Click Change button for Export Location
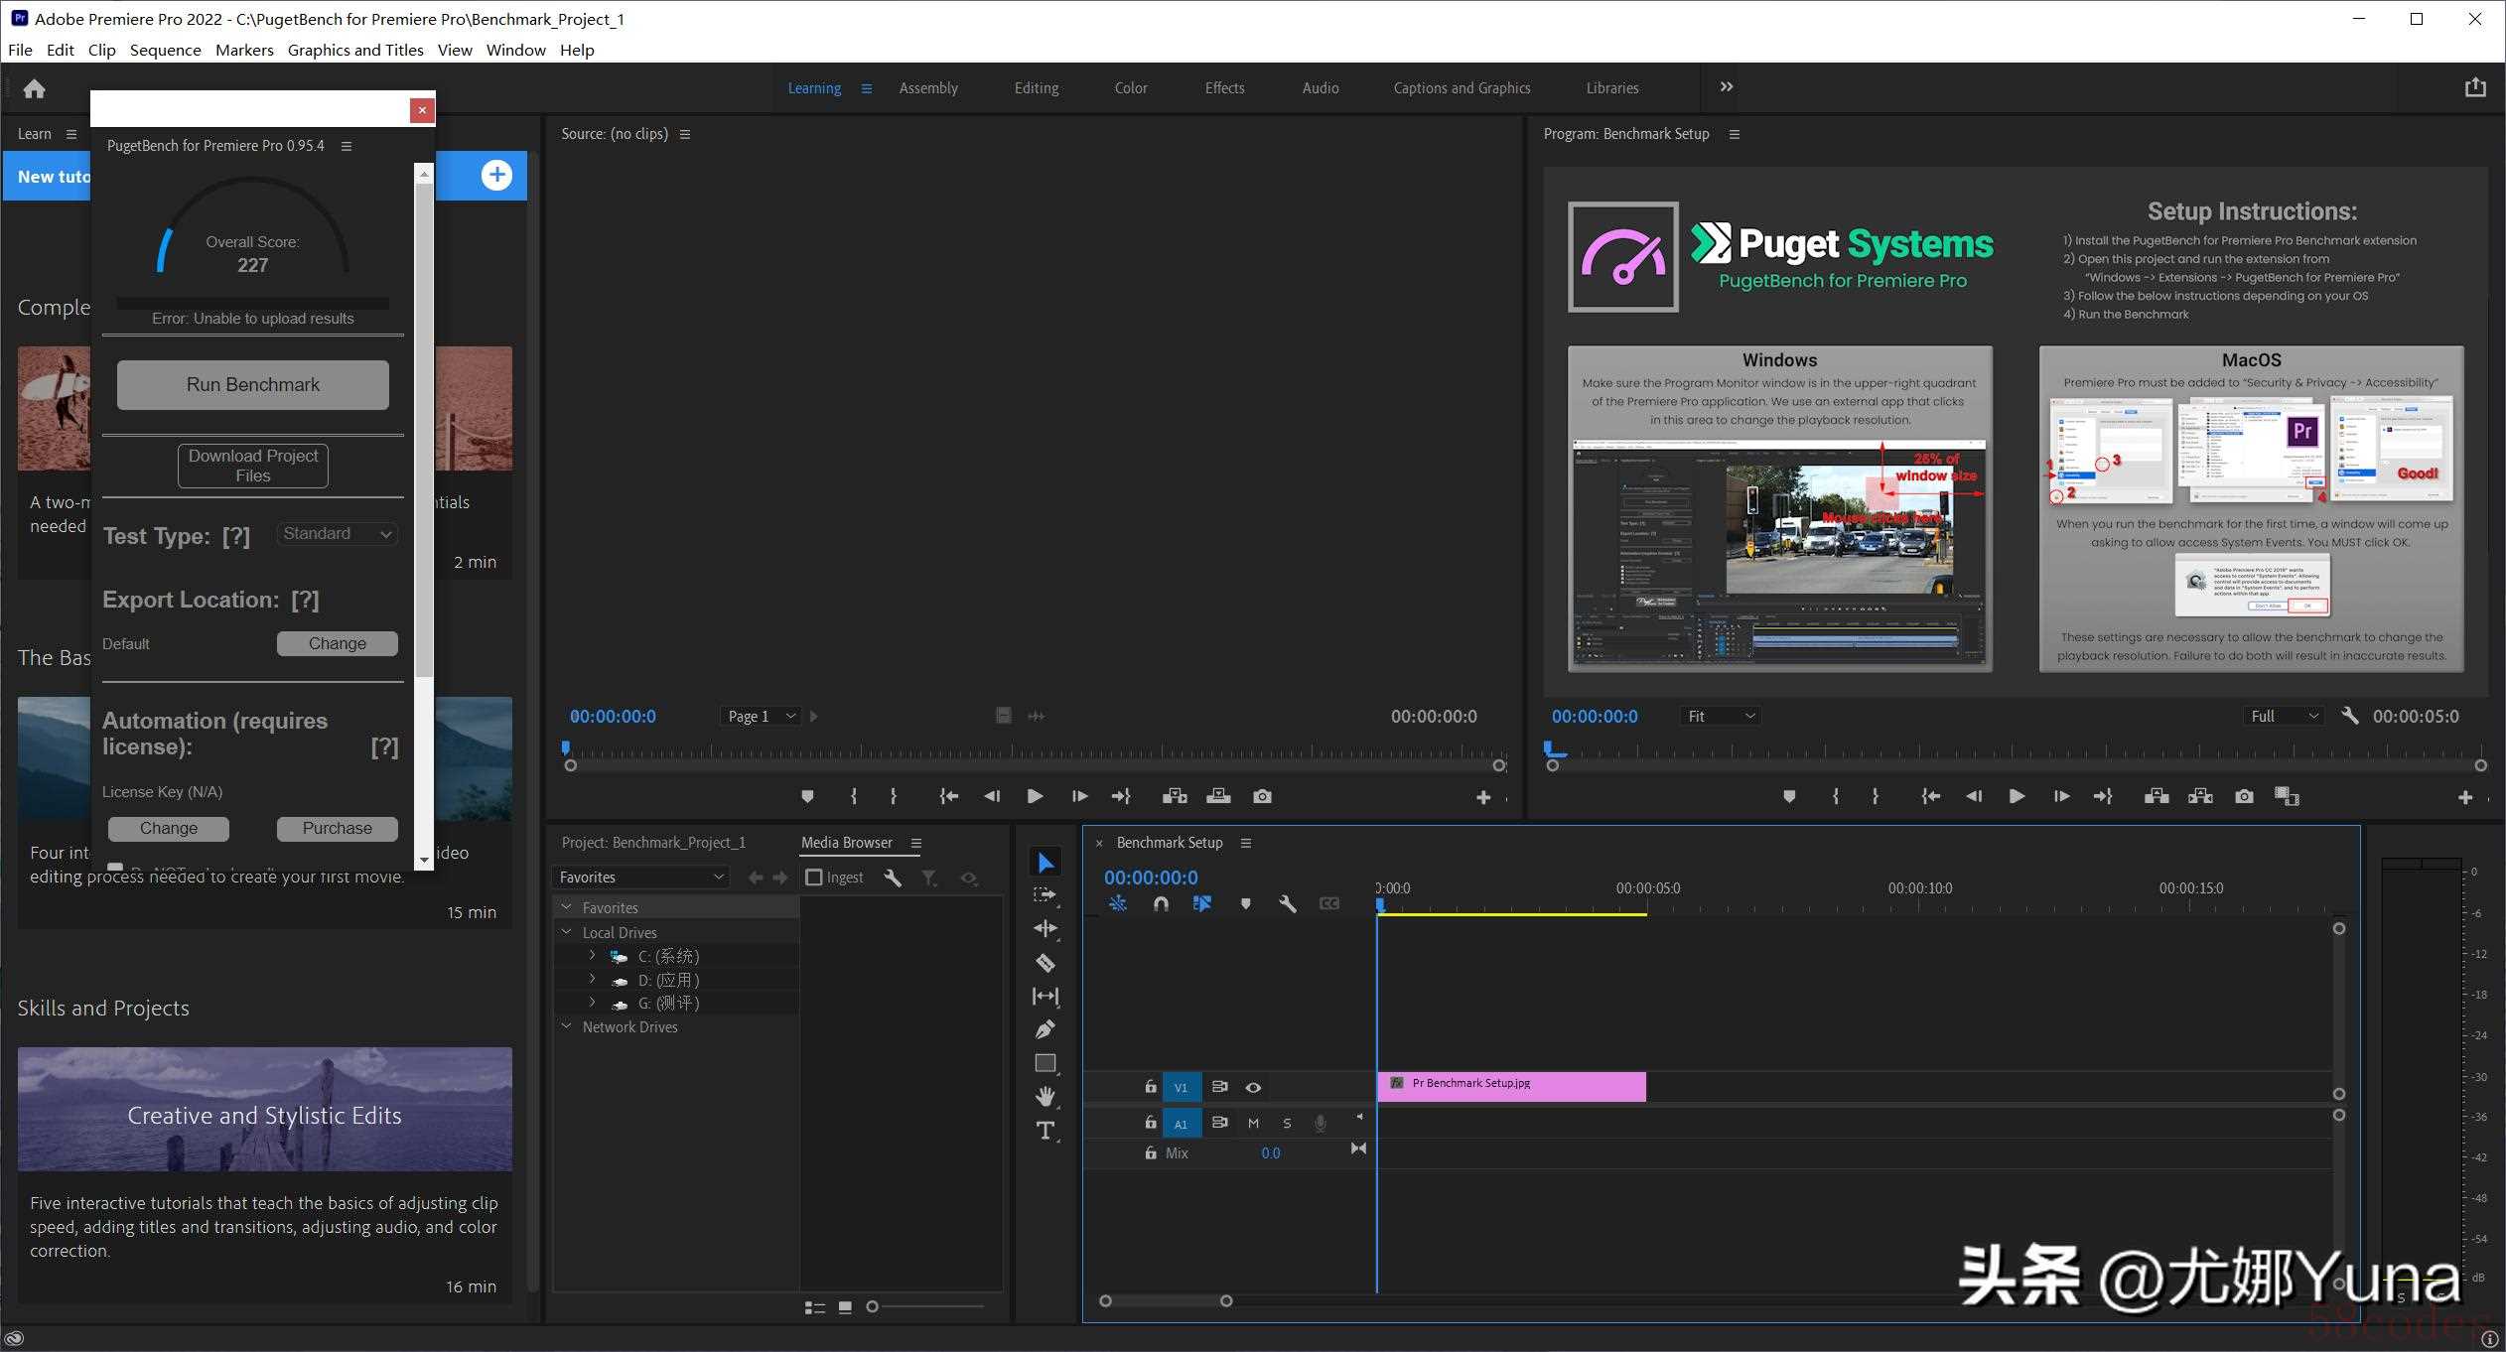 click(338, 643)
